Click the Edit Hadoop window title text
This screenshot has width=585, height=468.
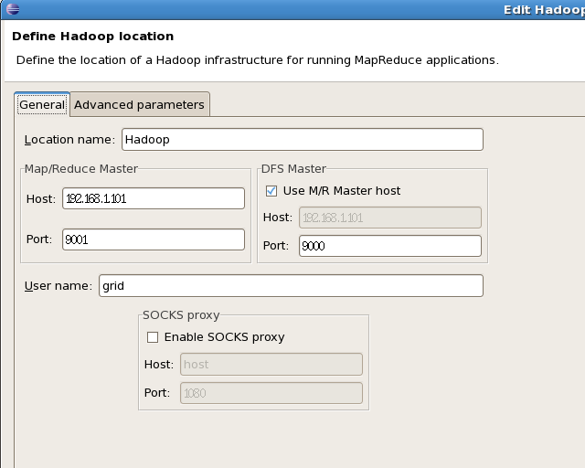pos(544,10)
